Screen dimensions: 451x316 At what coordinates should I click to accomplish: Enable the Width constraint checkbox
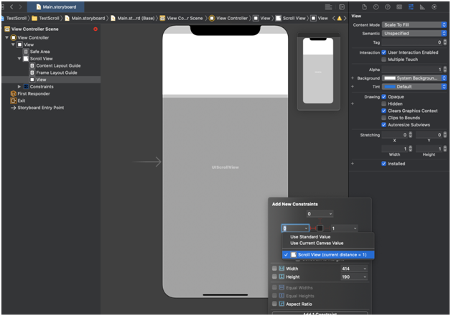274,269
